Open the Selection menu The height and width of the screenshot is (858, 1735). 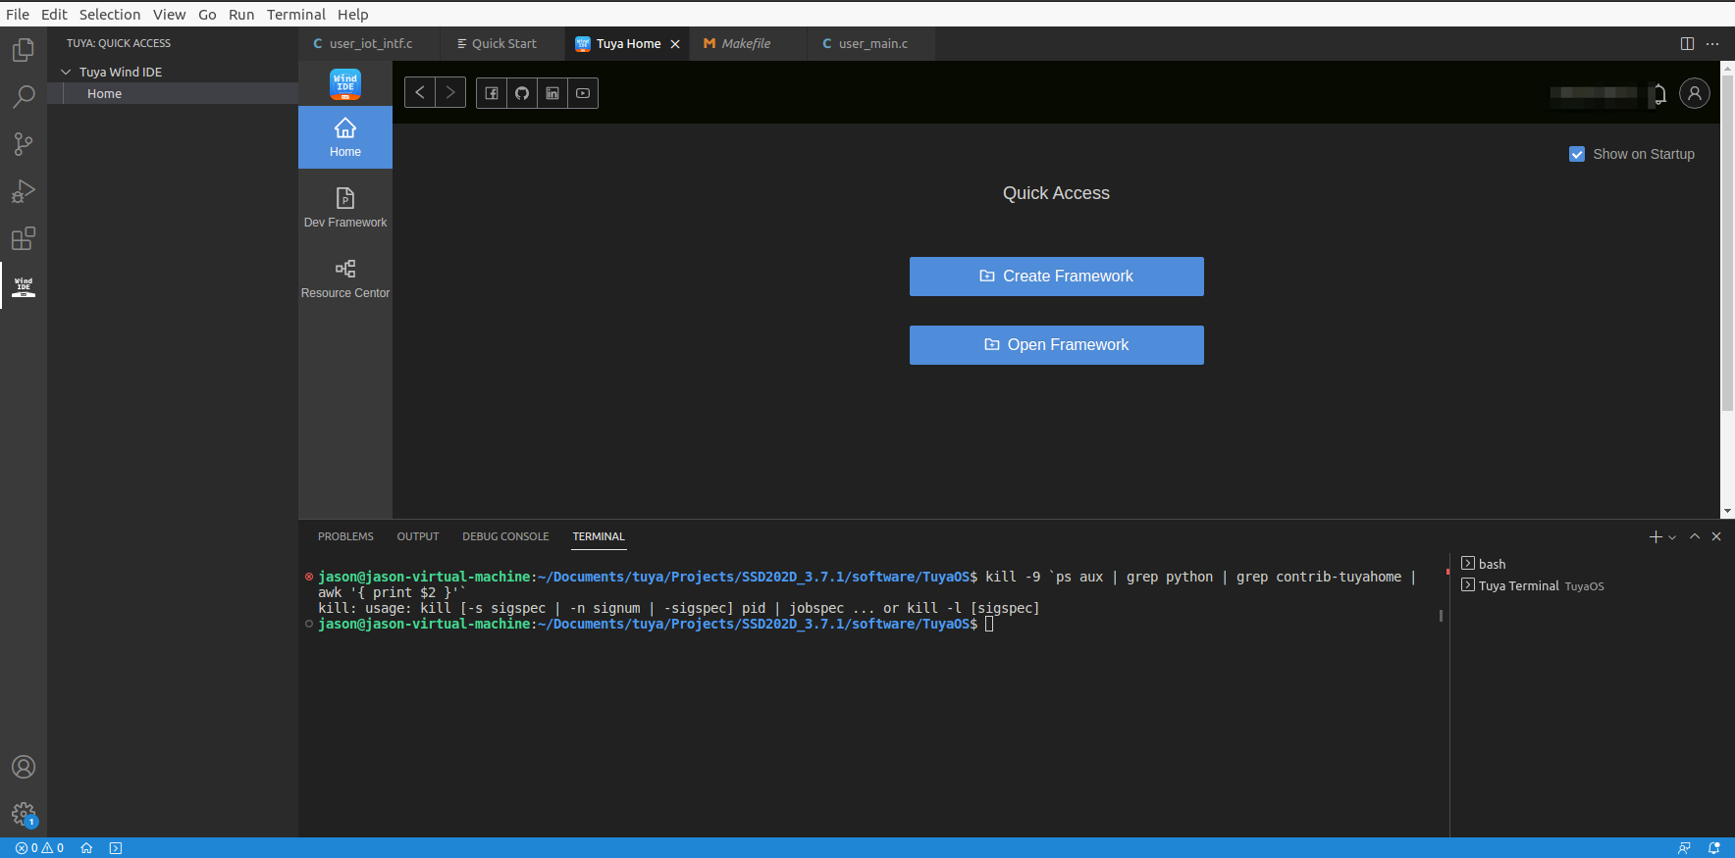coord(110,14)
